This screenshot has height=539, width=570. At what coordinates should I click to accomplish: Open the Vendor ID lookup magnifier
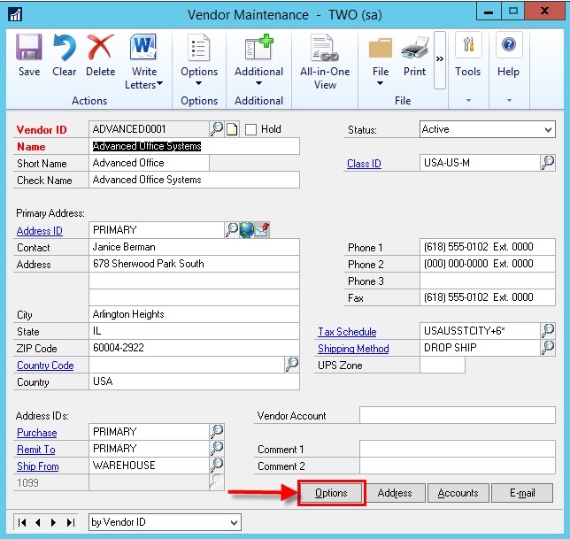[x=217, y=129]
